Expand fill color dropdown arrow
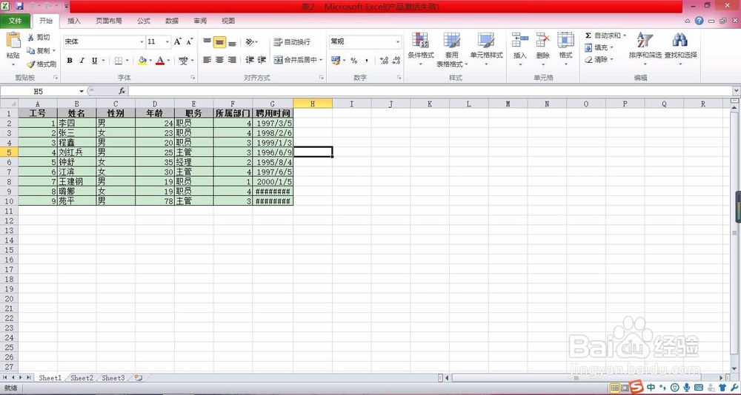The width and height of the screenshot is (741, 395). (150, 61)
